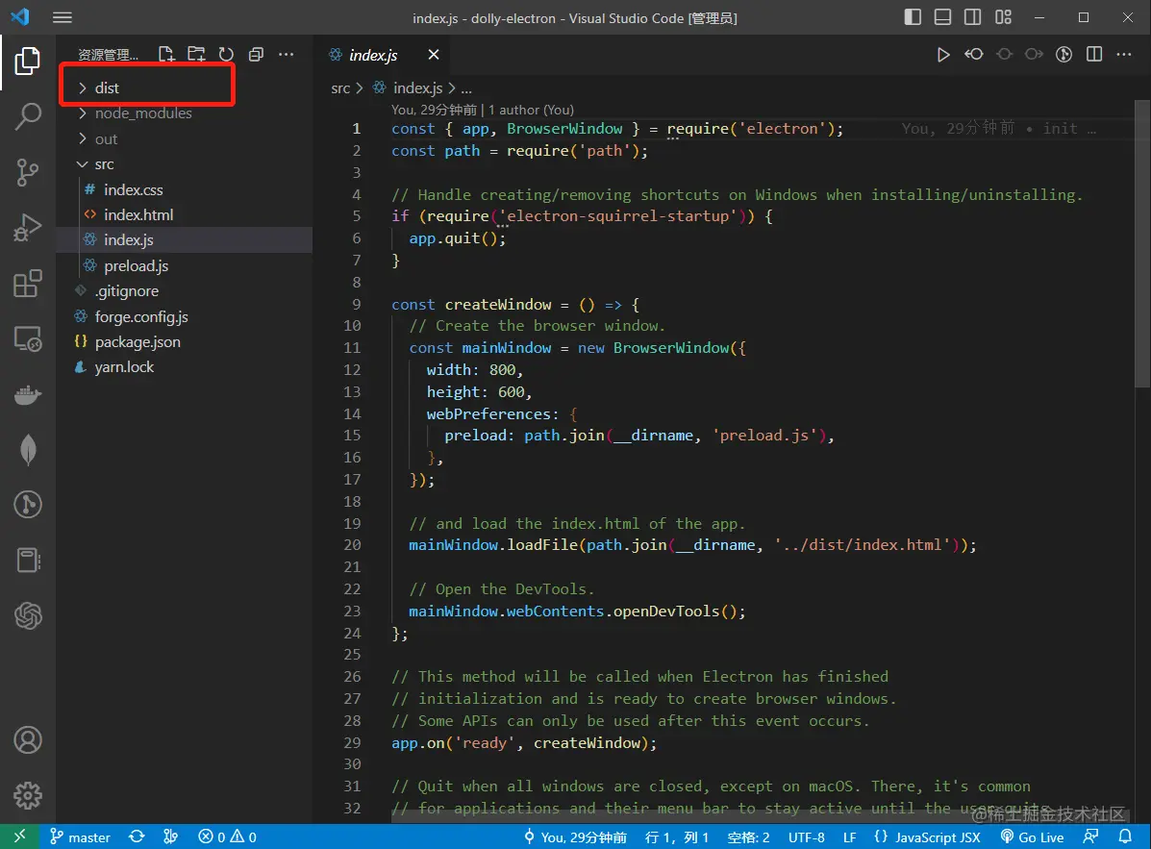Screen dimensions: 1151x849
Task: Open package.json from the file tree
Action: 138,341
